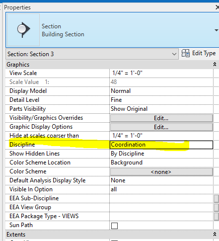Select the Detail Level Fine value
The image size is (219, 241).
(x=161, y=100)
